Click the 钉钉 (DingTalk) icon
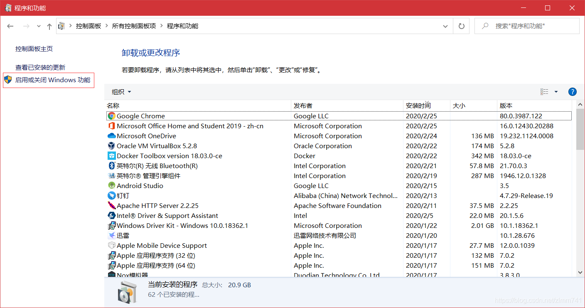This screenshot has width=585, height=308. click(x=111, y=196)
